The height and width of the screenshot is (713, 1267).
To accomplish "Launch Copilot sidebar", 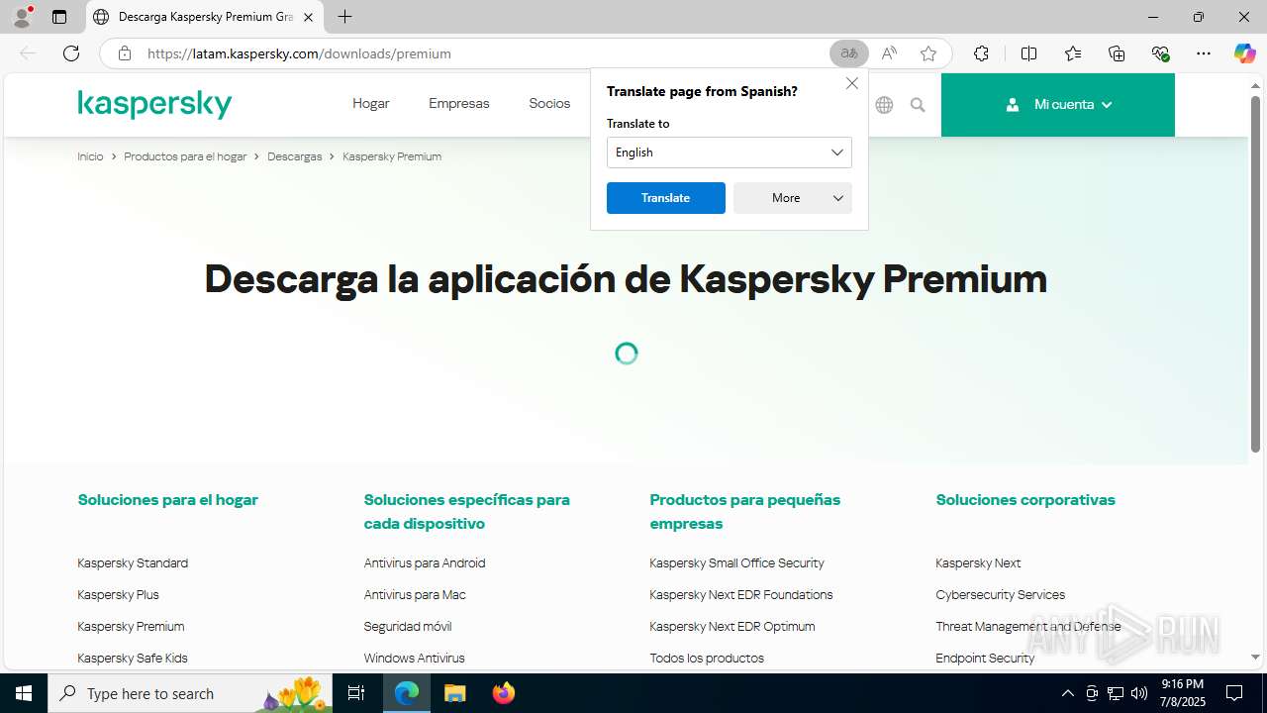I will (1244, 53).
